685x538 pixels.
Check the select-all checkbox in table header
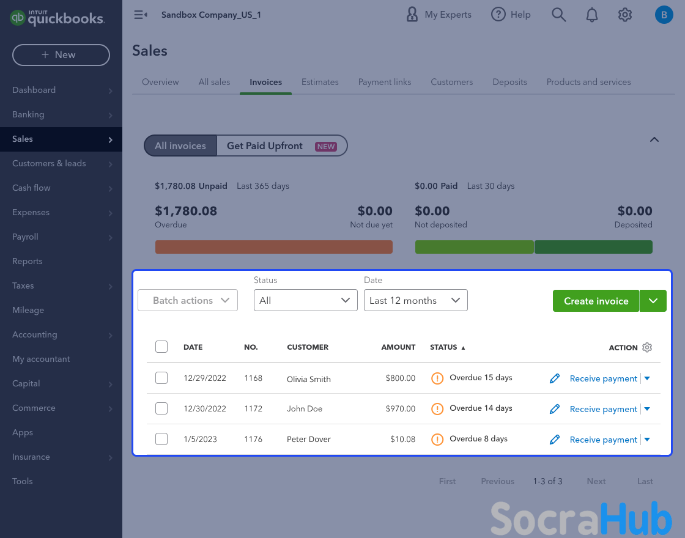coord(161,347)
